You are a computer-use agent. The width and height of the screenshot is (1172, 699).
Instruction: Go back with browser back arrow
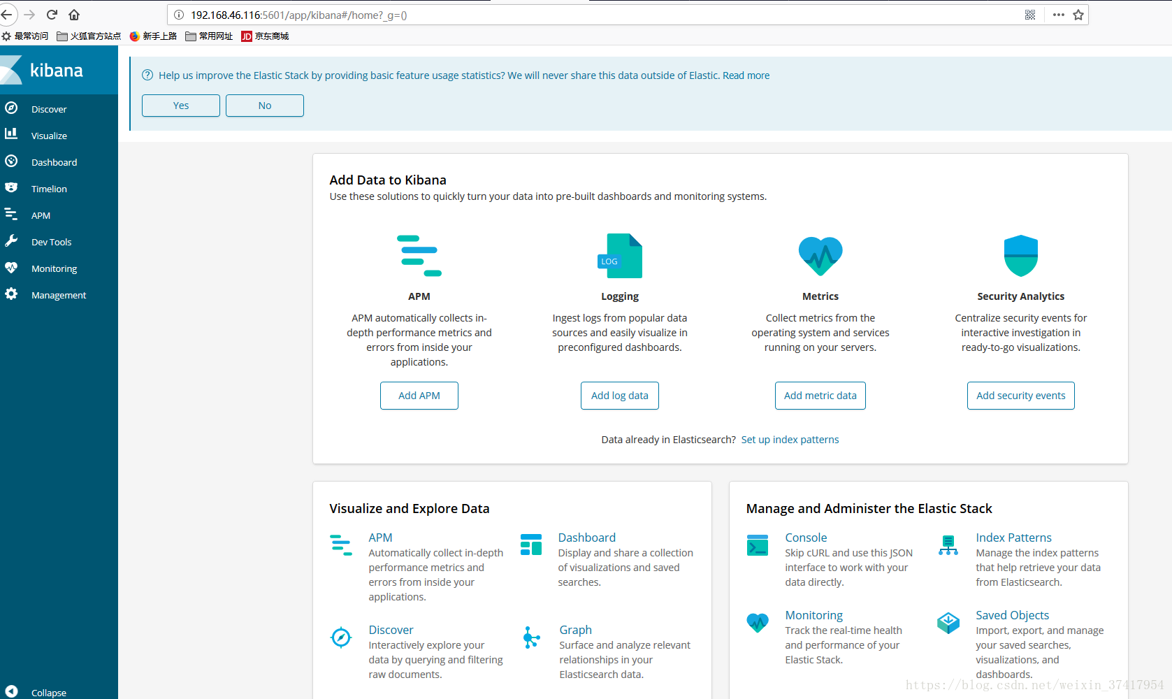click(6, 15)
